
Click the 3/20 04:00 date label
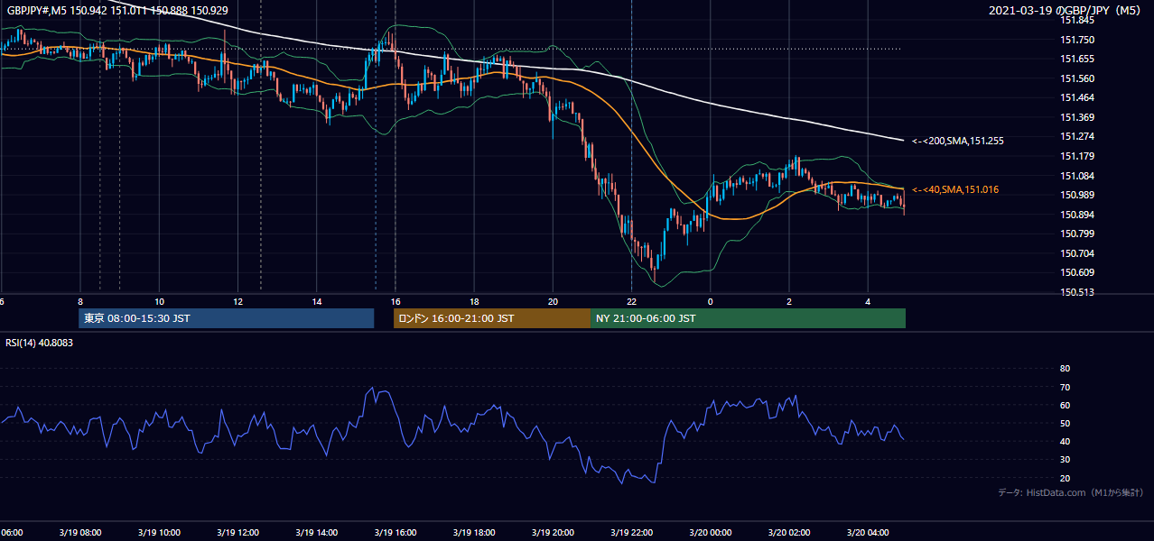[x=868, y=532]
